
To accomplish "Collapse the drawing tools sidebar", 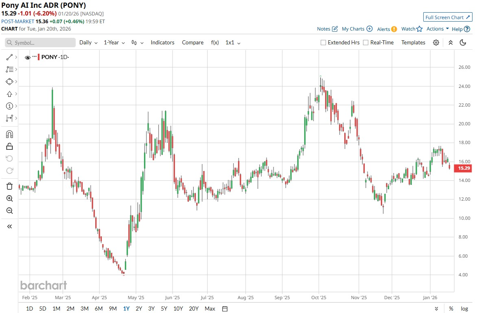I will (9, 226).
